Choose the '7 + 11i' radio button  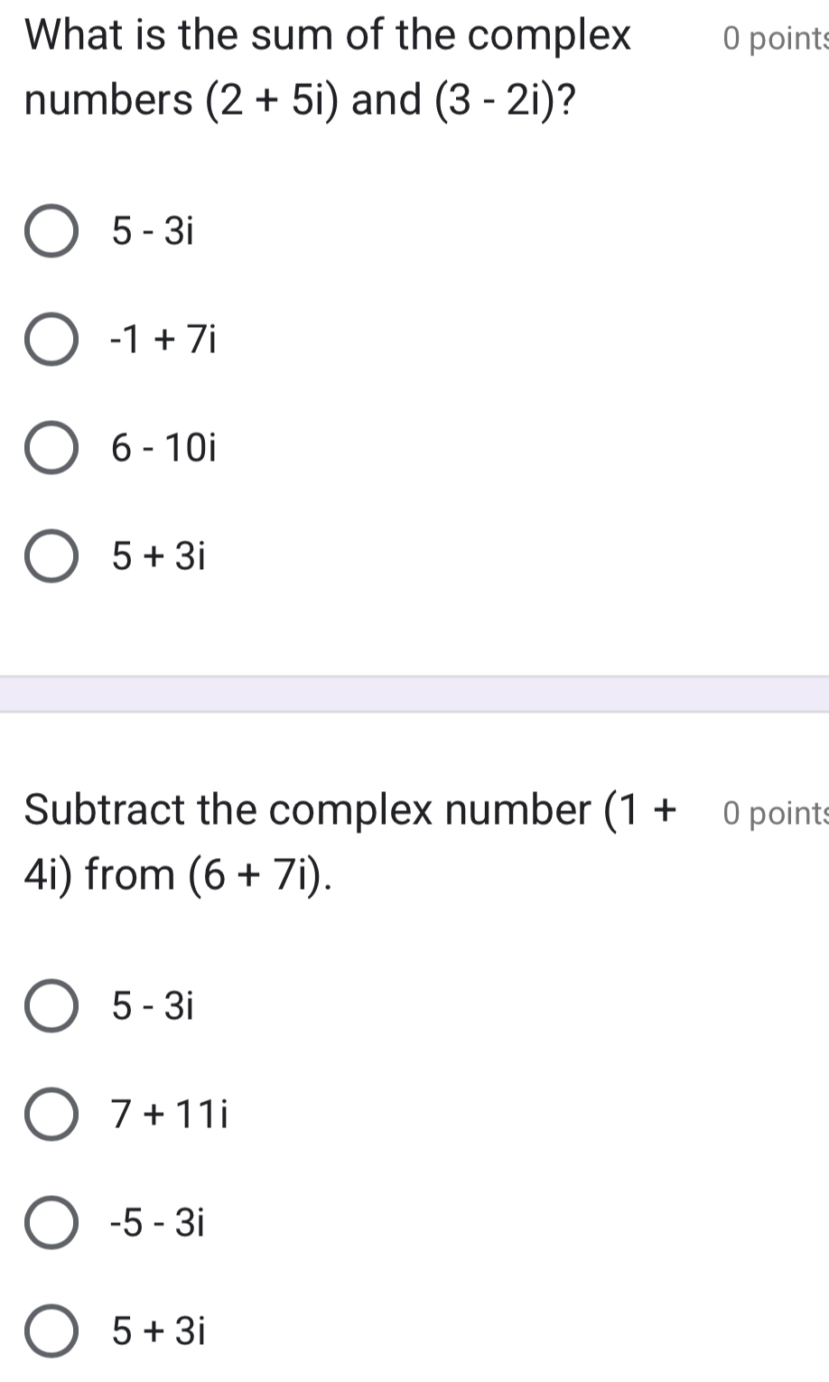point(51,1116)
